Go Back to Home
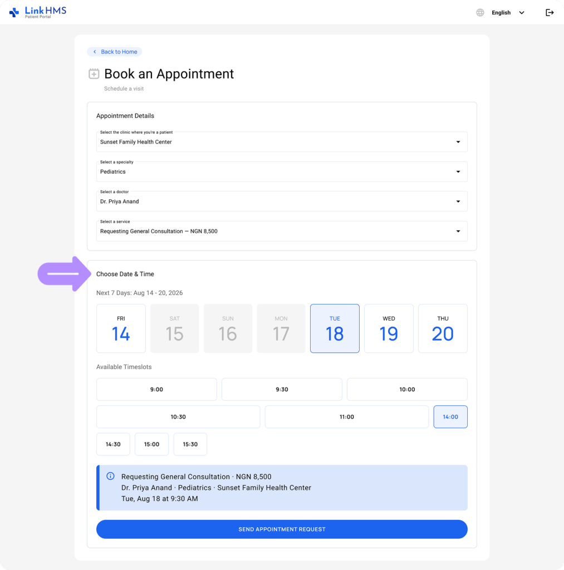The height and width of the screenshot is (570, 564). (115, 52)
